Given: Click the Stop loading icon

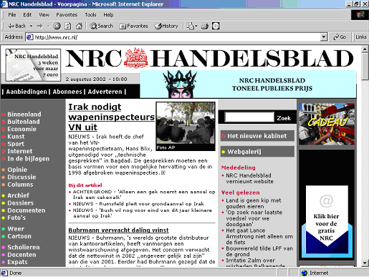Looking at the screenshot, I should tap(57, 26).
